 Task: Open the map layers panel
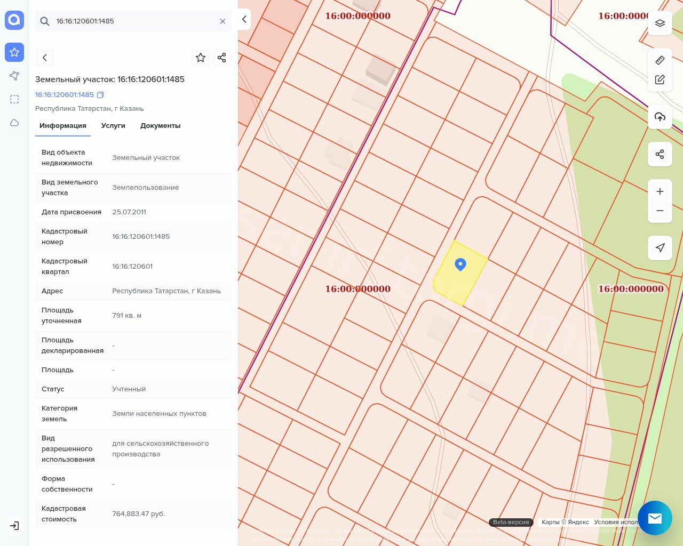[x=660, y=23]
